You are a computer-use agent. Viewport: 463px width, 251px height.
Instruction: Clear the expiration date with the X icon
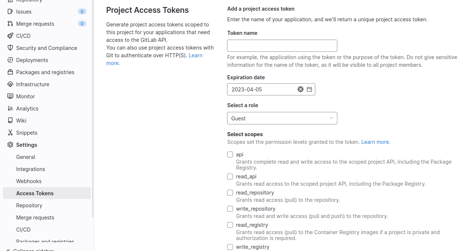(x=301, y=89)
